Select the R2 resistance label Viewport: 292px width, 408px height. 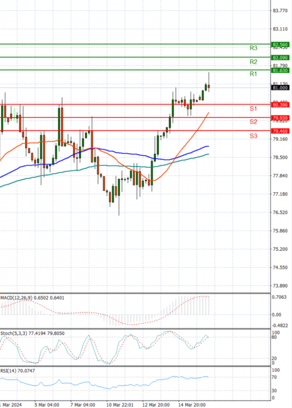pyautogui.click(x=253, y=62)
